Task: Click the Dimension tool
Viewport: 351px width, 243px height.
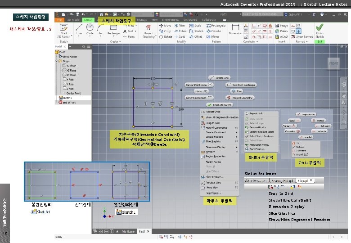Action: click(x=235, y=29)
